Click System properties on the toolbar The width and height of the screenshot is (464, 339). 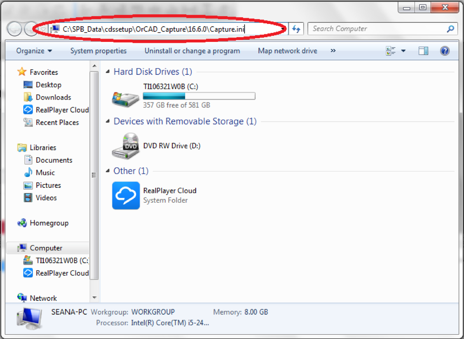click(x=99, y=51)
